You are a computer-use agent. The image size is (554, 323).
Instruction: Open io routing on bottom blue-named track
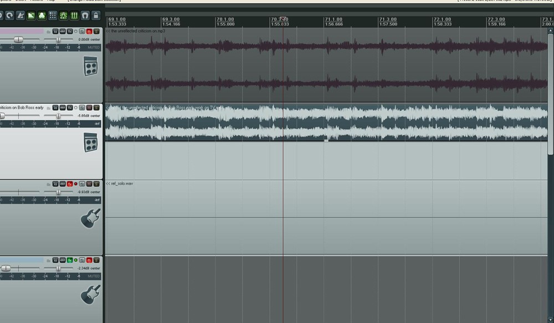(55, 260)
